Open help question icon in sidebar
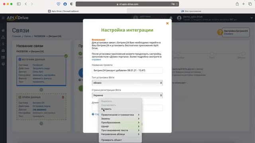 click(x=3, y=64)
